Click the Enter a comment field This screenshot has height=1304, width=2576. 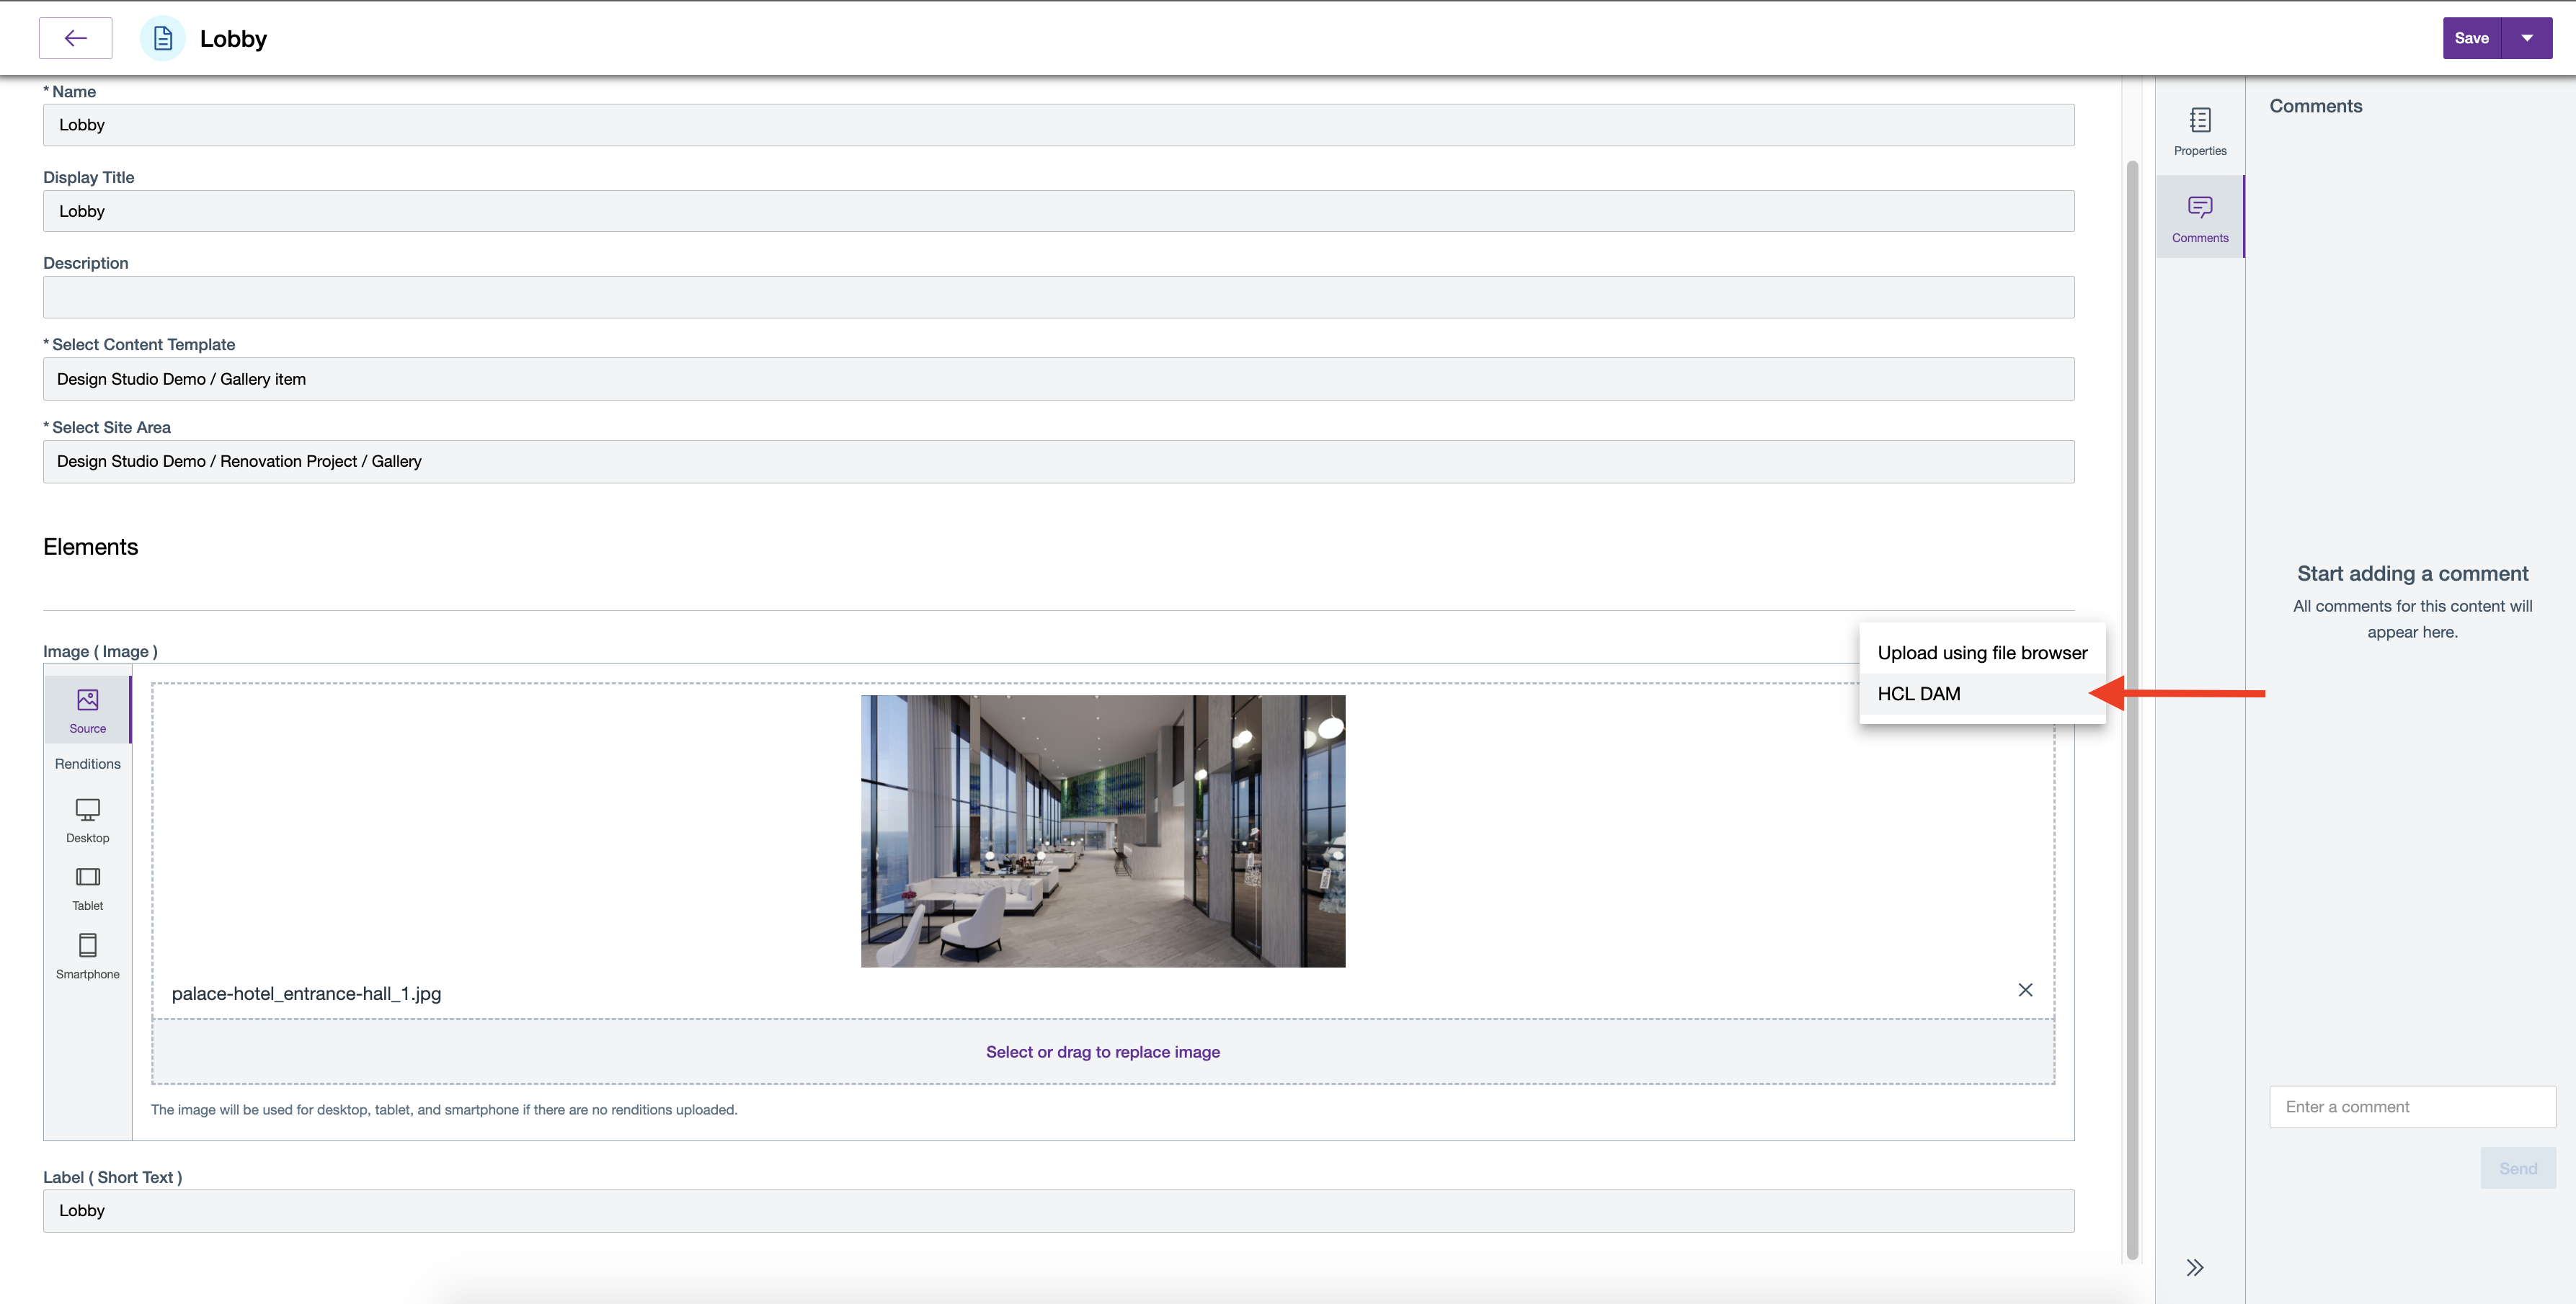[x=2411, y=1106]
